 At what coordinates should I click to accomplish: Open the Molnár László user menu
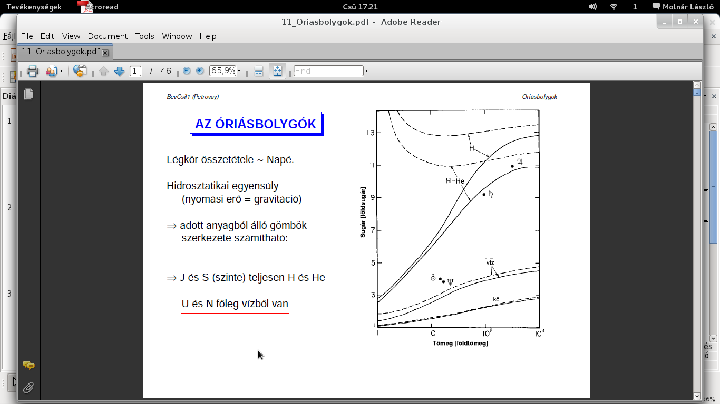[x=683, y=7]
